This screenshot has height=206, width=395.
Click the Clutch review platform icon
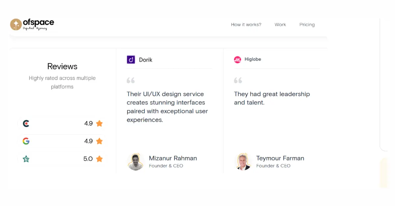[x=26, y=124]
